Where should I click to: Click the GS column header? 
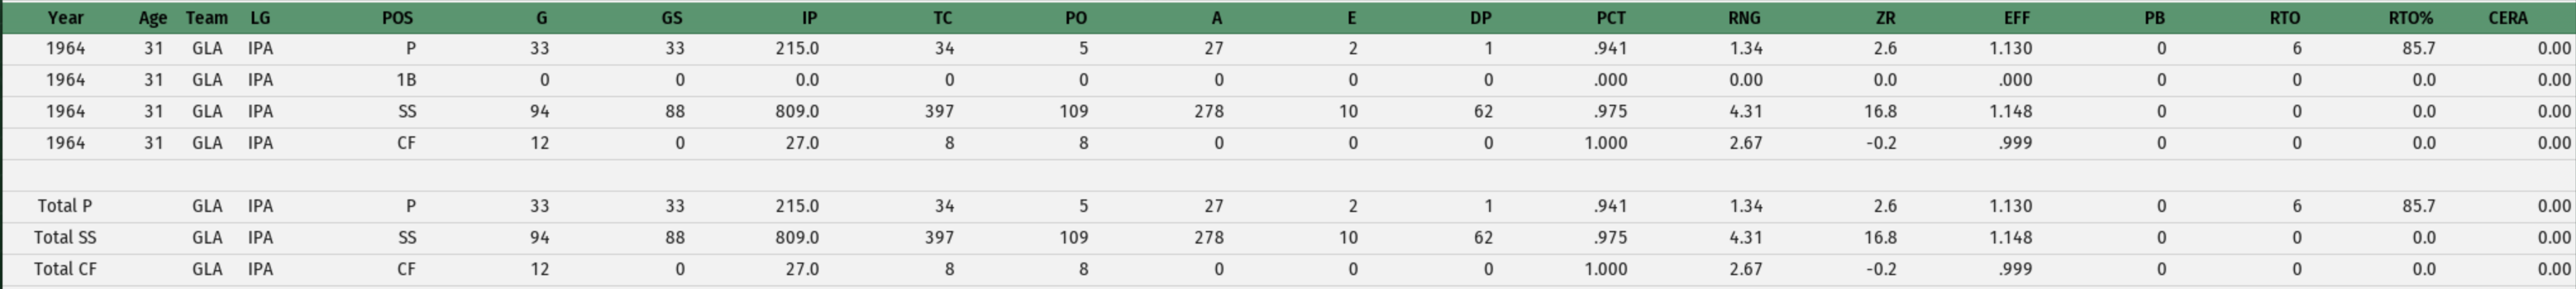point(672,18)
